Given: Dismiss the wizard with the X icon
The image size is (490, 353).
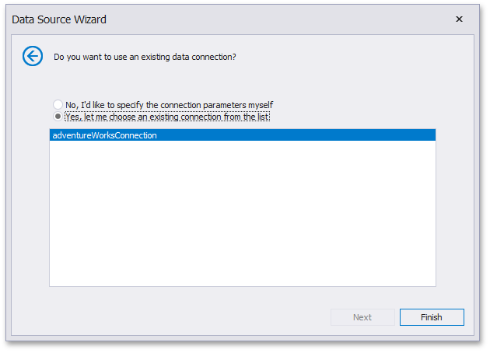Looking at the screenshot, I should pyautogui.click(x=459, y=19).
